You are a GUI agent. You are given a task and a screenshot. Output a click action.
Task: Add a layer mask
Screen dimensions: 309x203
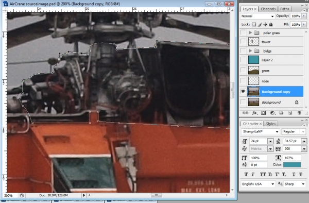264,113
